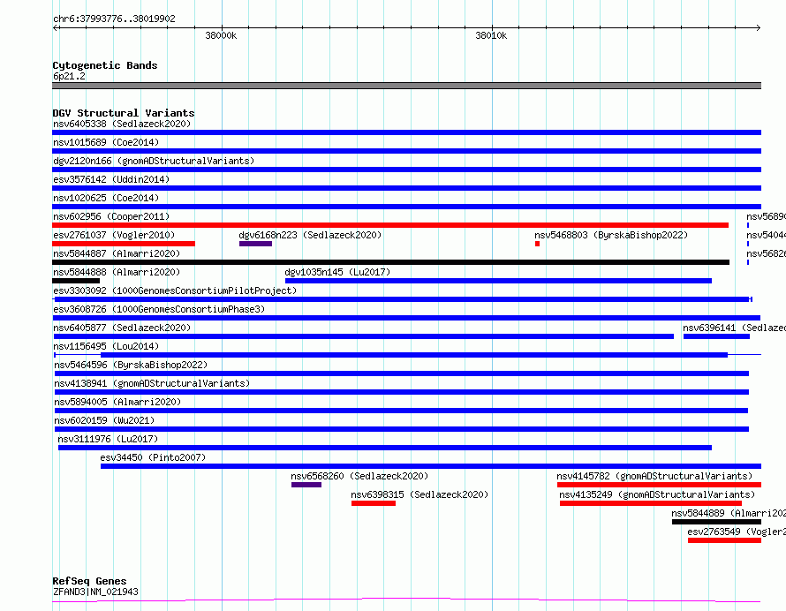The width and height of the screenshot is (786, 611).
Task: Click the 38000k ruler tick label
Action: pyautogui.click(x=221, y=35)
